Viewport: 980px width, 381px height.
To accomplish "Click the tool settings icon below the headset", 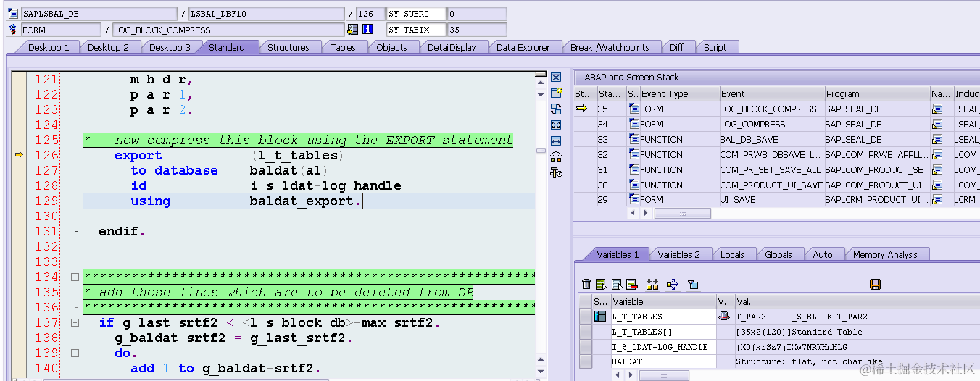I will click(556, 172).
